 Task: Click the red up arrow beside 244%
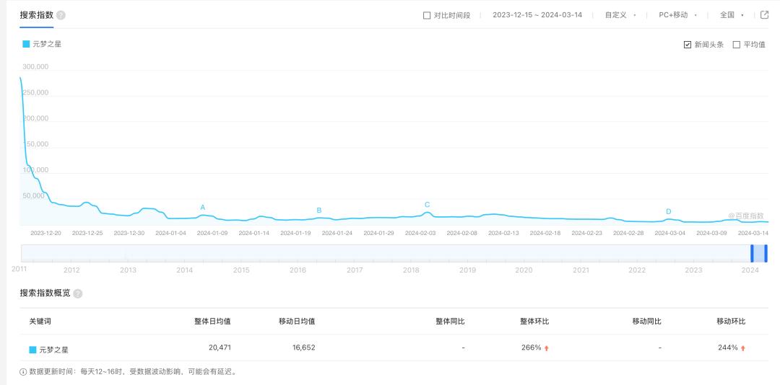[743, 348]
